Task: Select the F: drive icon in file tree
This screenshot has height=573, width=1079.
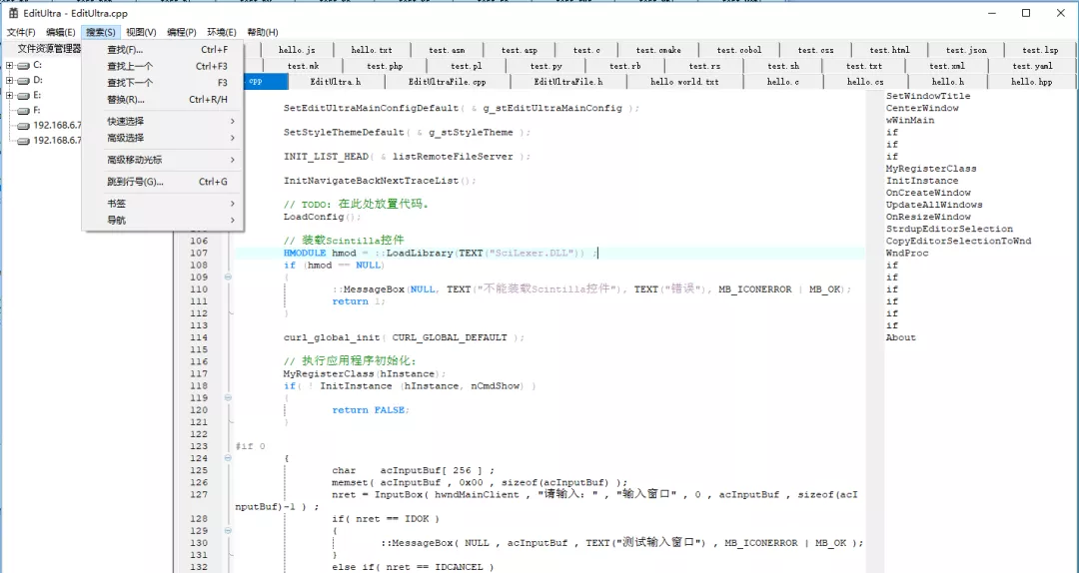Action: [23, 110]
